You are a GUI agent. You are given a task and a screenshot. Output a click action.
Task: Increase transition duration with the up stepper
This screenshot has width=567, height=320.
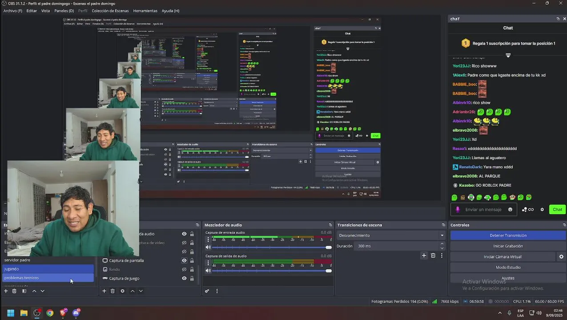442,244
